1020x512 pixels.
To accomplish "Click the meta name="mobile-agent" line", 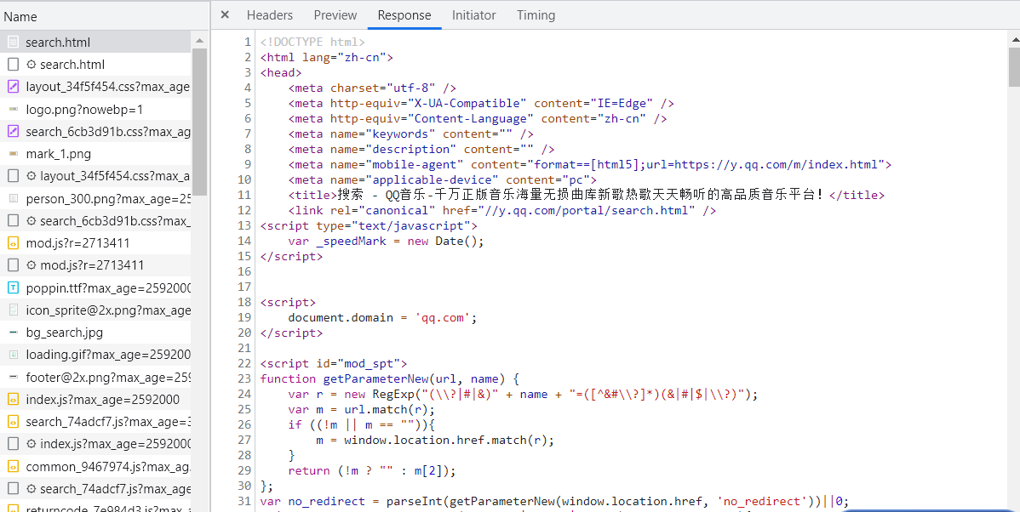I will point(590,164).
